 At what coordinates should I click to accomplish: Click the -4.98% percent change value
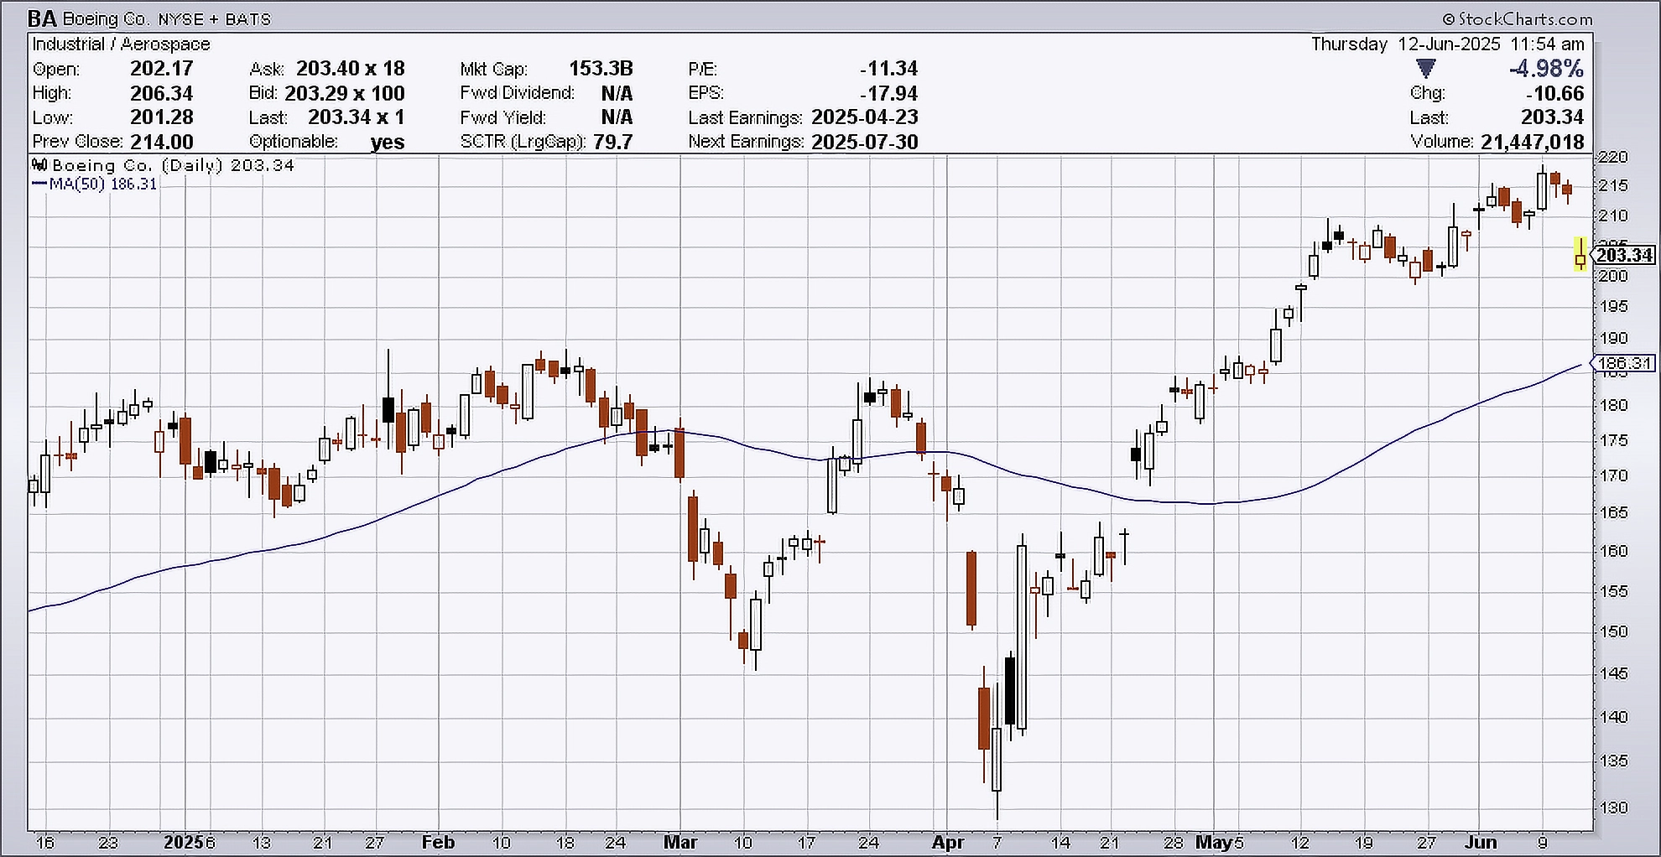[x=1546, y=69]
